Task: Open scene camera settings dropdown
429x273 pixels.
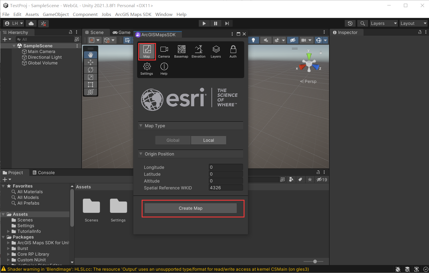Action: point(310,40)
